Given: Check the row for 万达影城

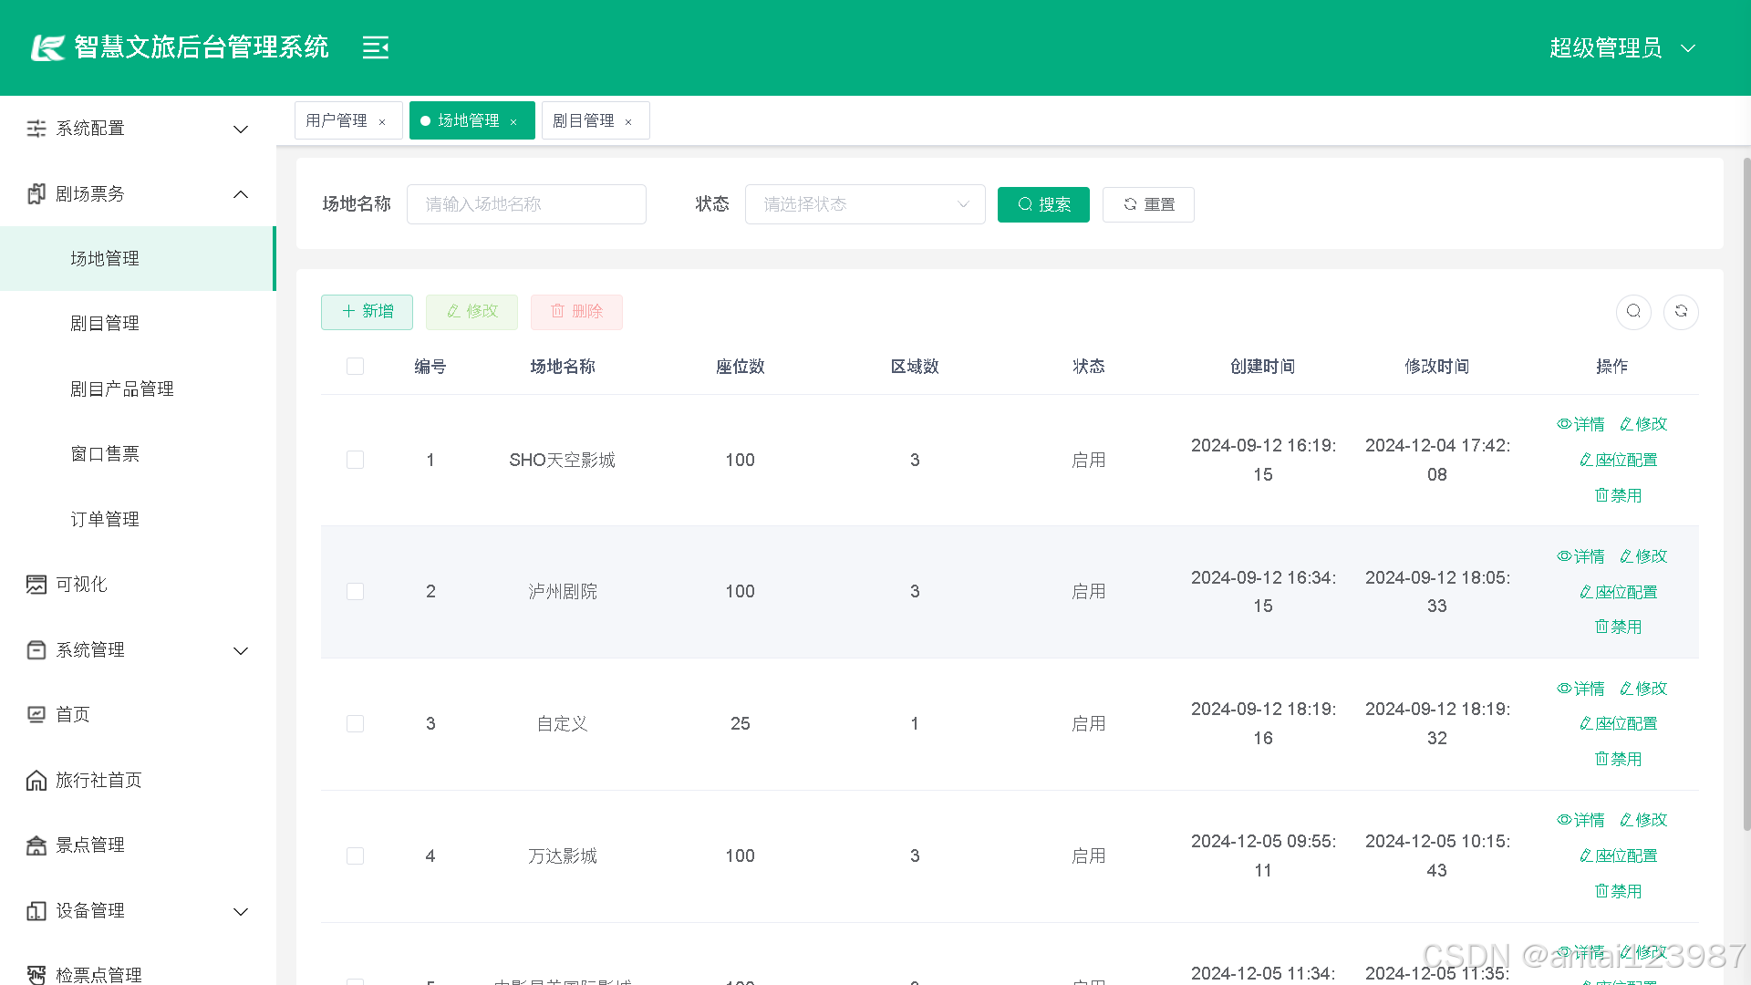Looking at the screenshot, I should 355,855.
